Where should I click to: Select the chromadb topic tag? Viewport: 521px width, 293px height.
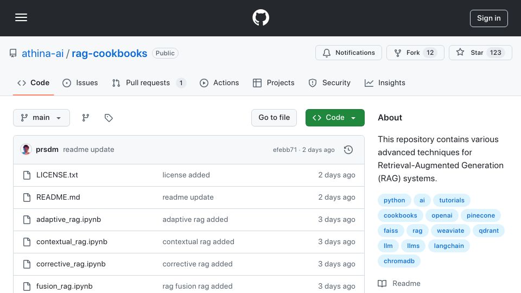pos(399,261)
